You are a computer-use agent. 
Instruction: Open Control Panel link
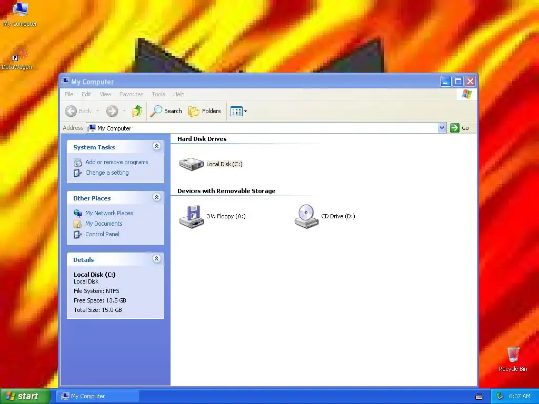(x=102, y=234)
